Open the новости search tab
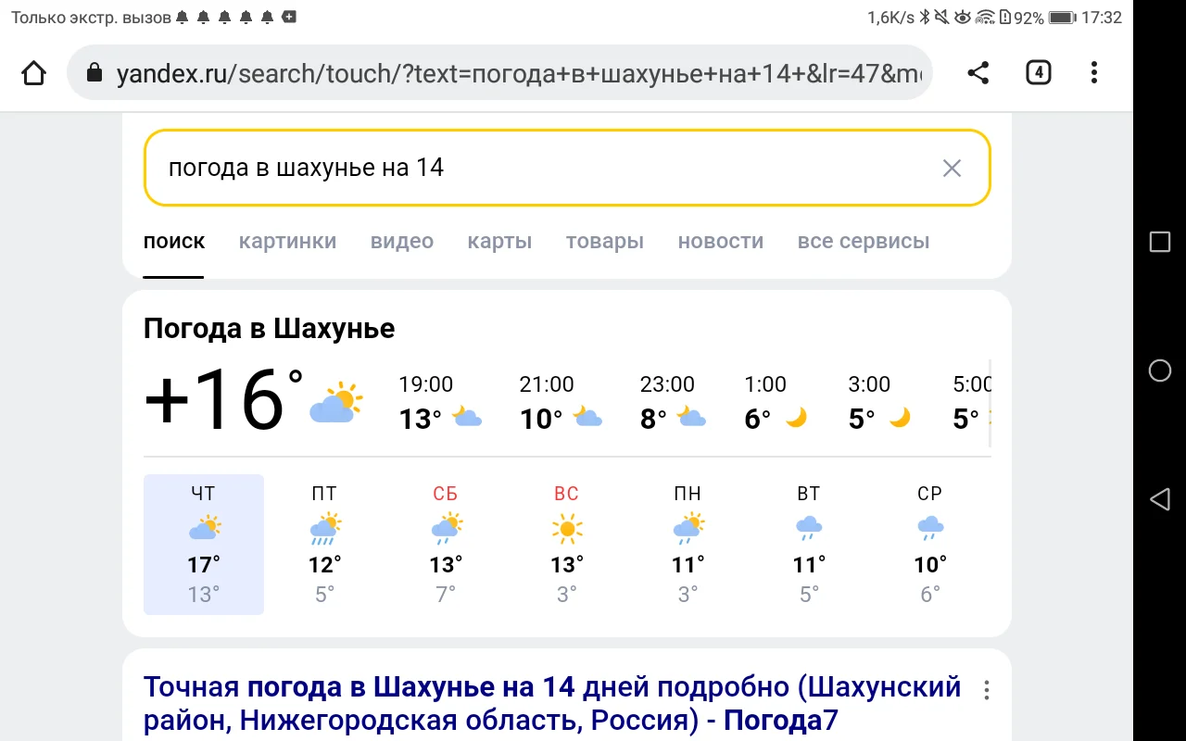1186x741 pixels. click(x=720, y=241)
